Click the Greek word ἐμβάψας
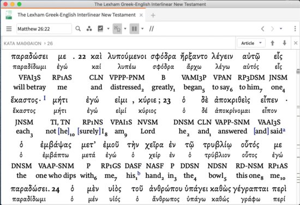Image resolution: width=300 pixels, height=205 pixels. point(56,145)
